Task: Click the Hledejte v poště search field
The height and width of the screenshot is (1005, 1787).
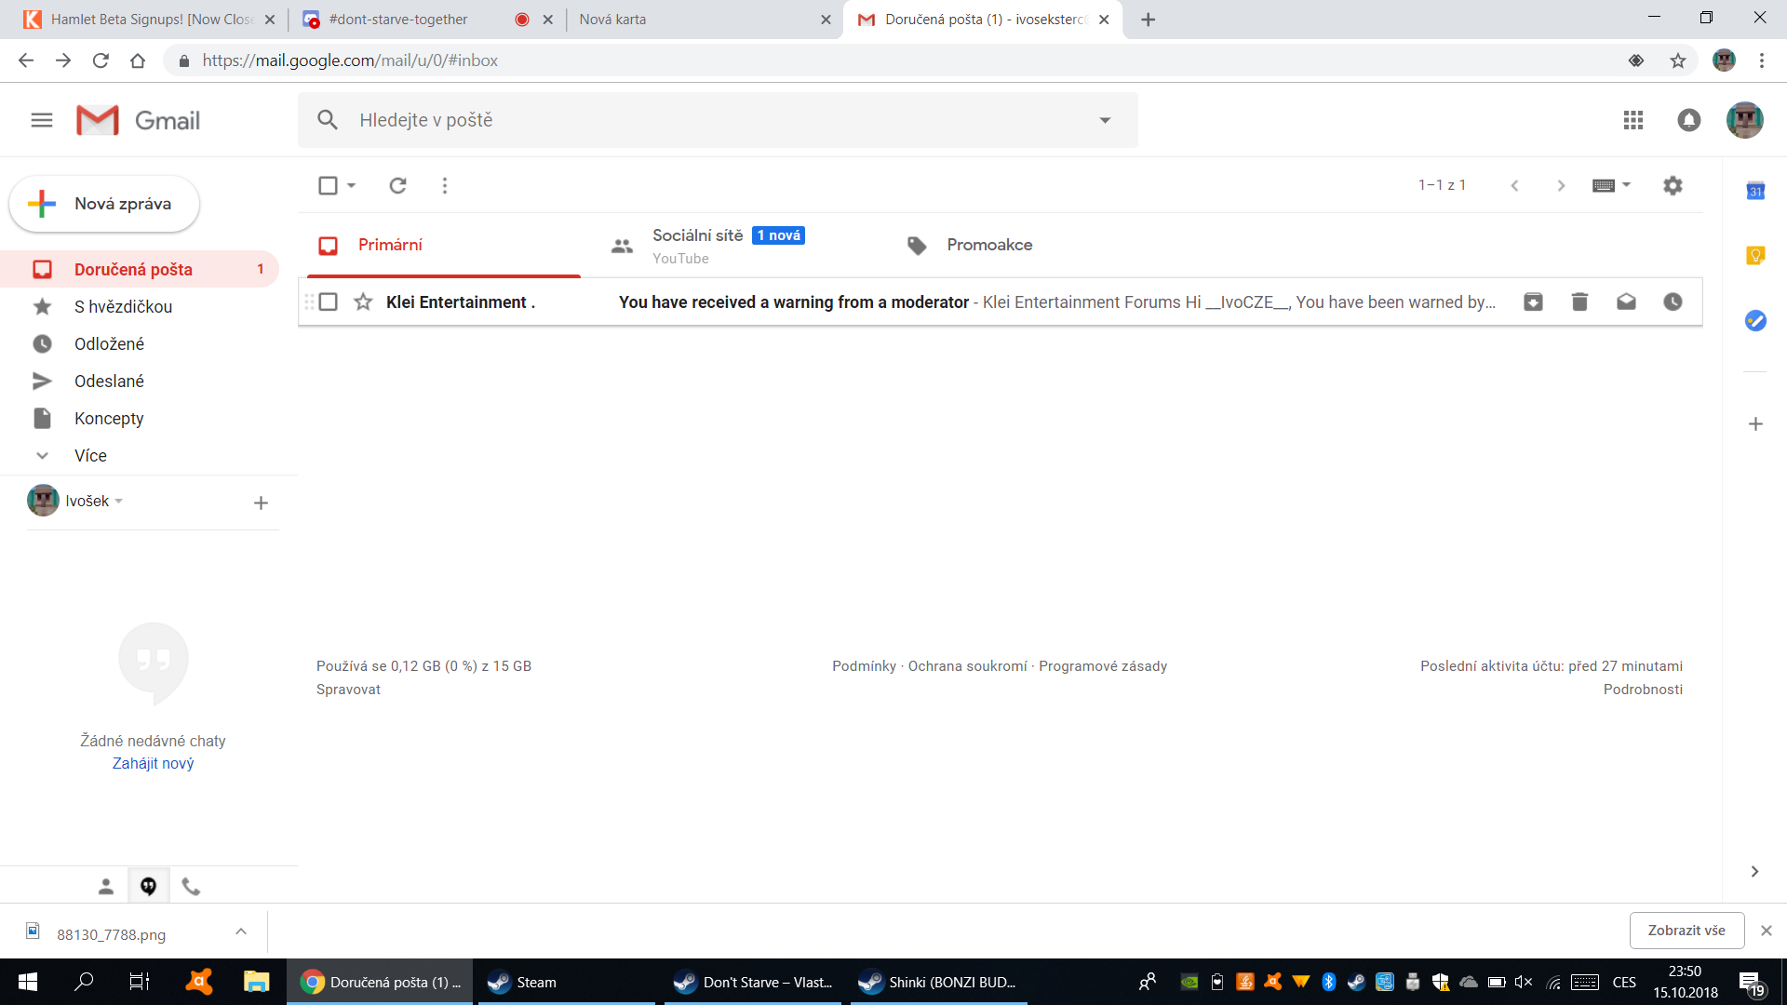Action: [707, 120]
